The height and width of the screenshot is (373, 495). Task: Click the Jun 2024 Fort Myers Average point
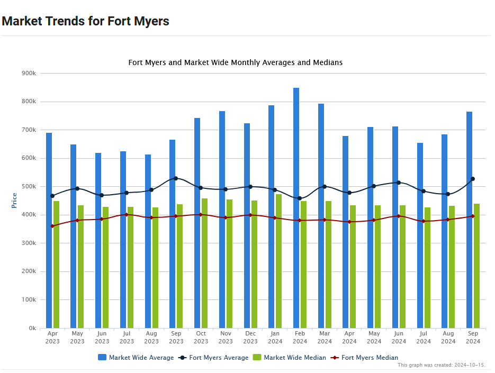pyautogui.click(x=399, y=183)
